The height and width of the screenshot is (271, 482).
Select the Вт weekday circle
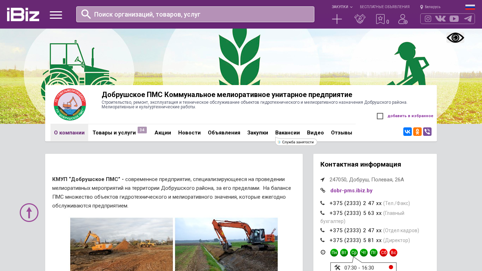point(344,253)
